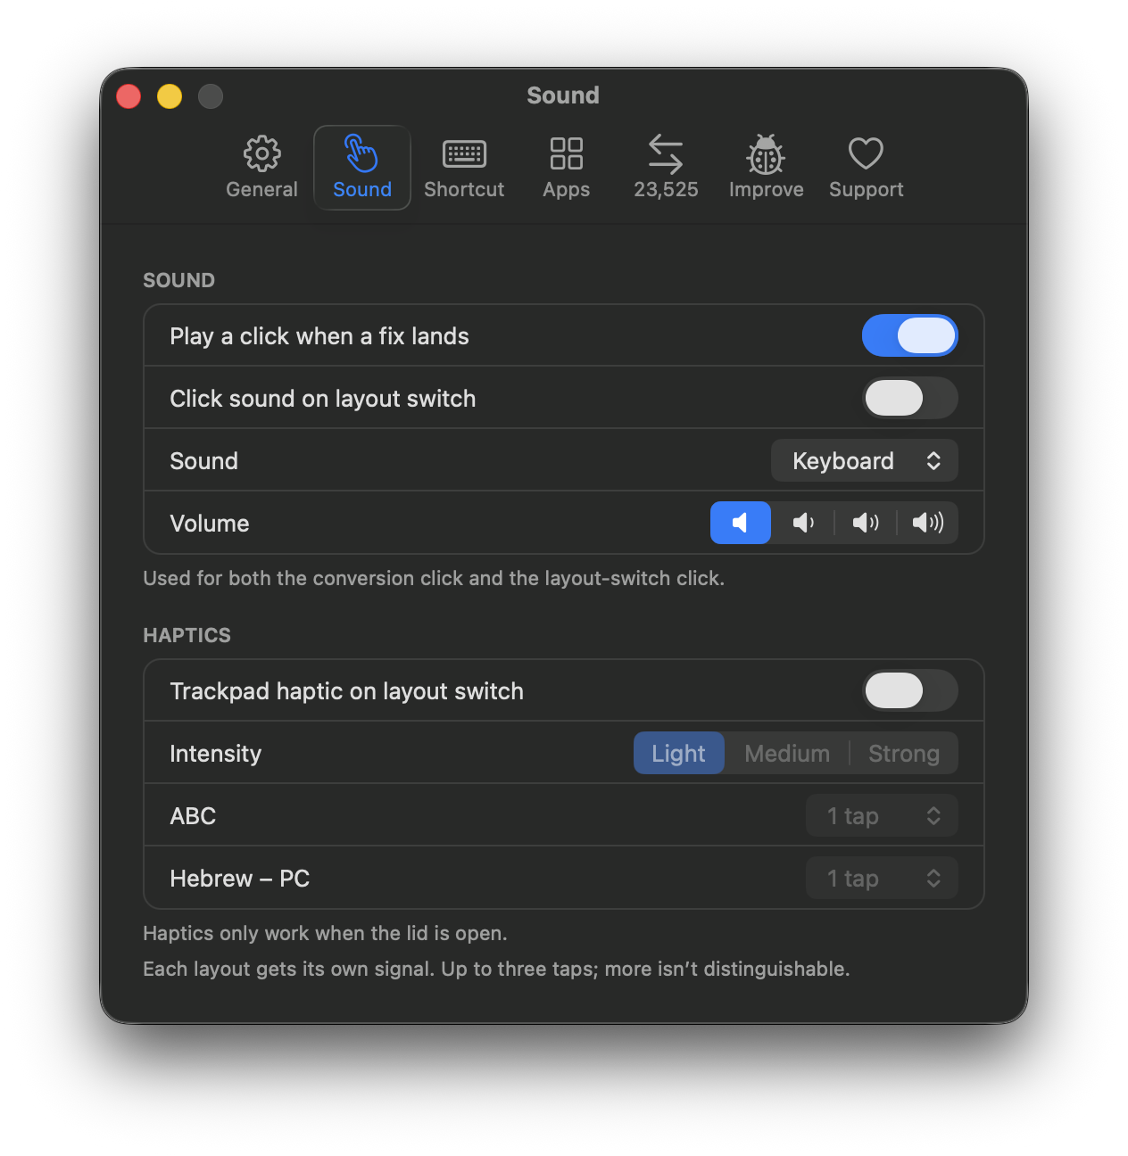Close the Sound window

tap(129, 95)
